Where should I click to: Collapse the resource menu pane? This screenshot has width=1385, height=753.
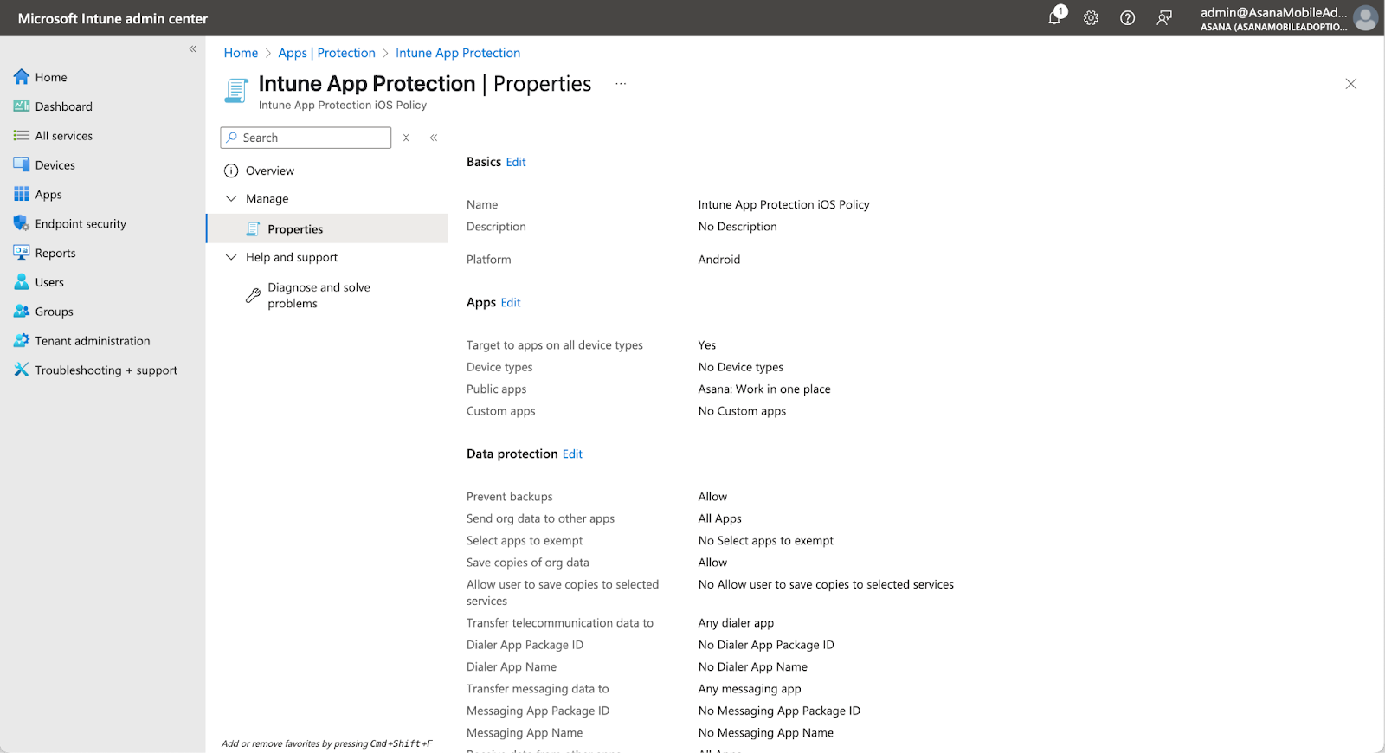pos(434,138)
